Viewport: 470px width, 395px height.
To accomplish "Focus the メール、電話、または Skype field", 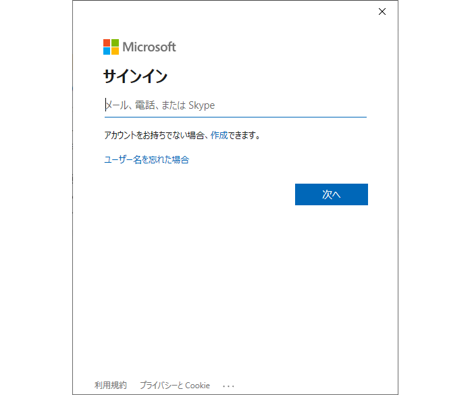I will click(235, 105).
